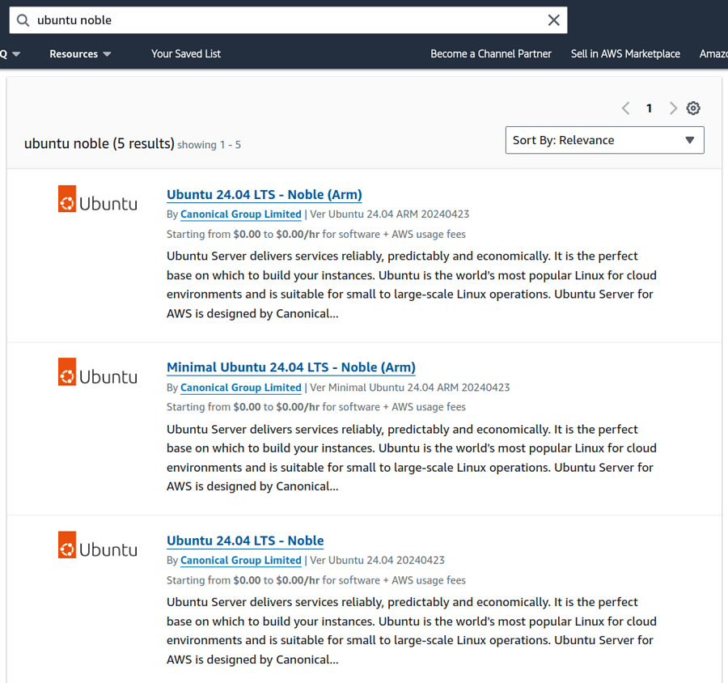Open the Q navigation dropdown
The width and height of the screenshot is (728, 683).
coord(8,53)
